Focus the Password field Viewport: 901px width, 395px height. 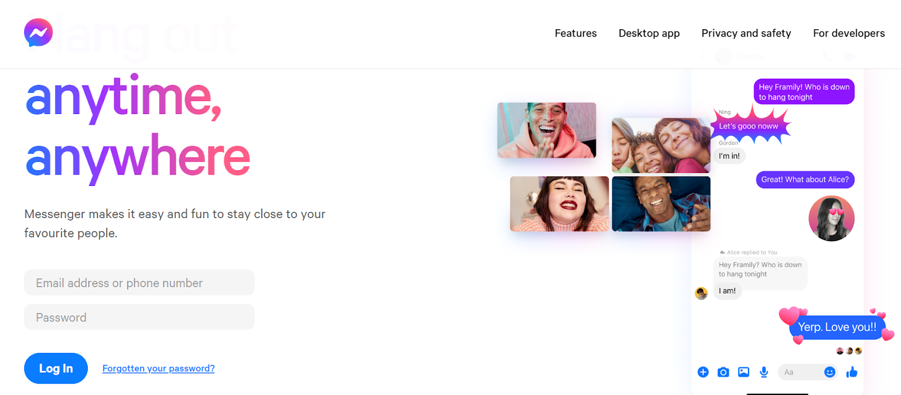139,317
